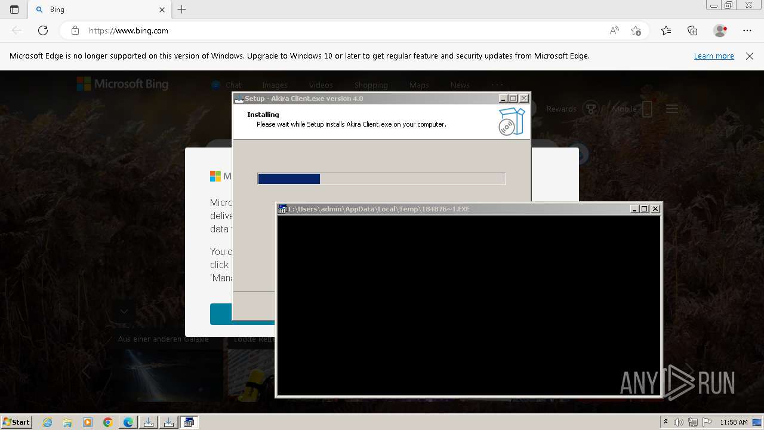764x430 pixels.
Task: Open the Windows Start menu
Action: click(17, 422)
